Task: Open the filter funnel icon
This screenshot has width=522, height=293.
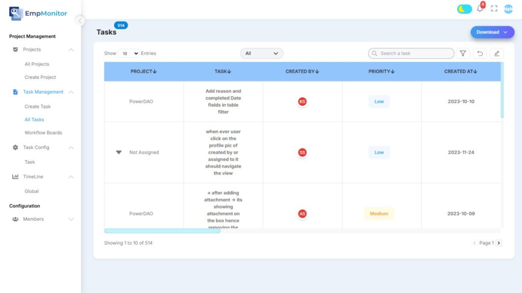Action: point(463,53)
